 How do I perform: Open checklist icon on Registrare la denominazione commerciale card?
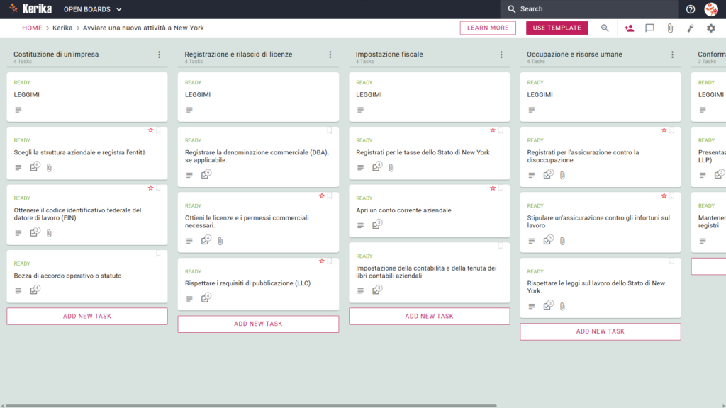pos(206,174)
